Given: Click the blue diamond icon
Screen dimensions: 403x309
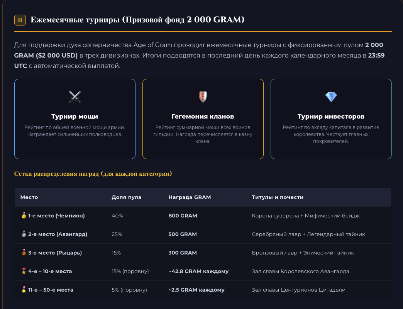Looking at the screenshot, I should [x=331, y=97].
